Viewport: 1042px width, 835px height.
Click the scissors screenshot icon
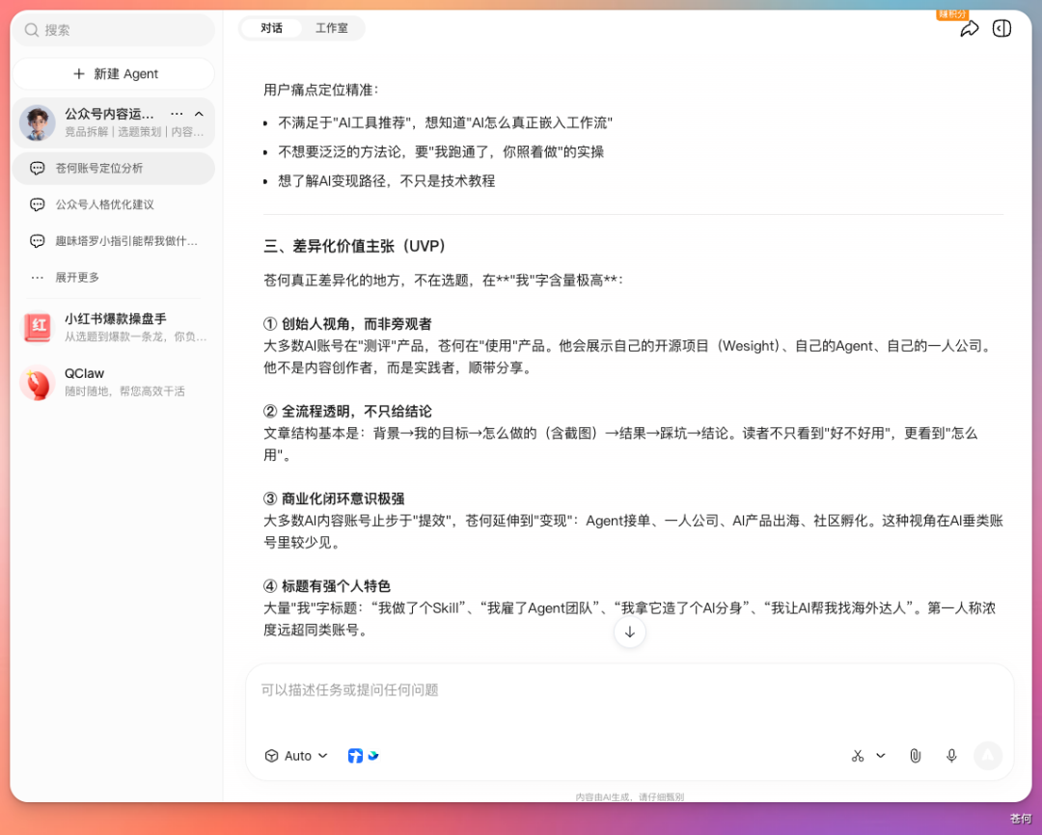tap(858, 756)
